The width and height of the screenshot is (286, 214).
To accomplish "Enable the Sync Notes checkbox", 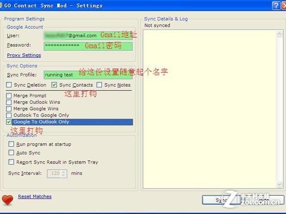I will pos(99,85).
